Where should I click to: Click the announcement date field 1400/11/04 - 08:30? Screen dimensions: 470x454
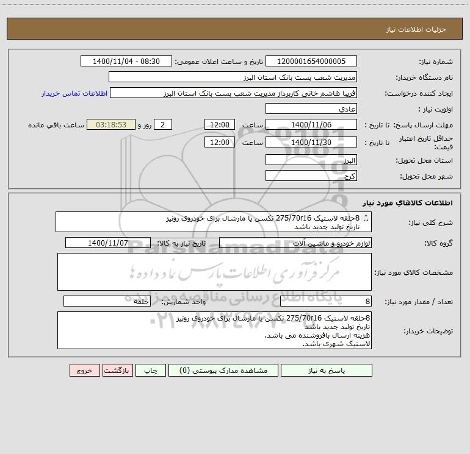coord(126,61)
